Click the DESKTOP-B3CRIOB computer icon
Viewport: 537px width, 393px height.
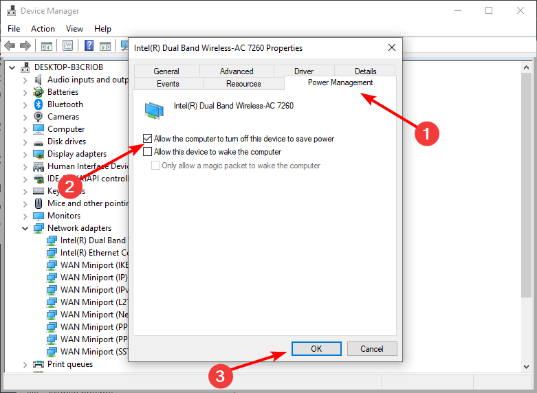[25, 67]
